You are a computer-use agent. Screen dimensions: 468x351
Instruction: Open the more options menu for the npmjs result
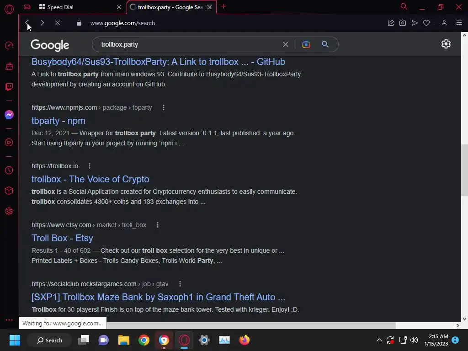click(164, 107)
